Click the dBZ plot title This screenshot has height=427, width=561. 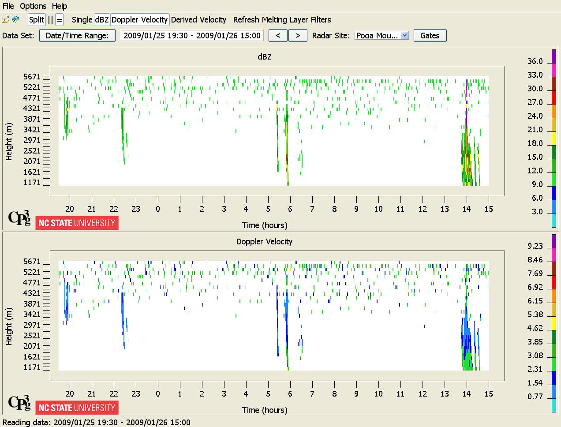[x=265, y=57]
